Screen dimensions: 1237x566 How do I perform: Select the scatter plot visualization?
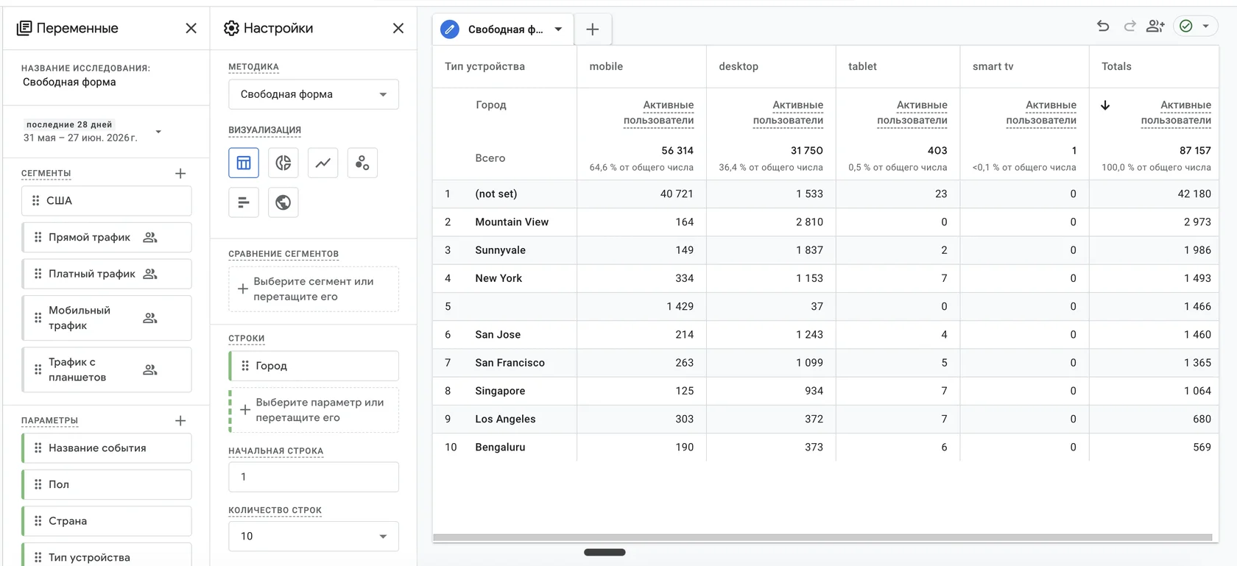[362, 163]
